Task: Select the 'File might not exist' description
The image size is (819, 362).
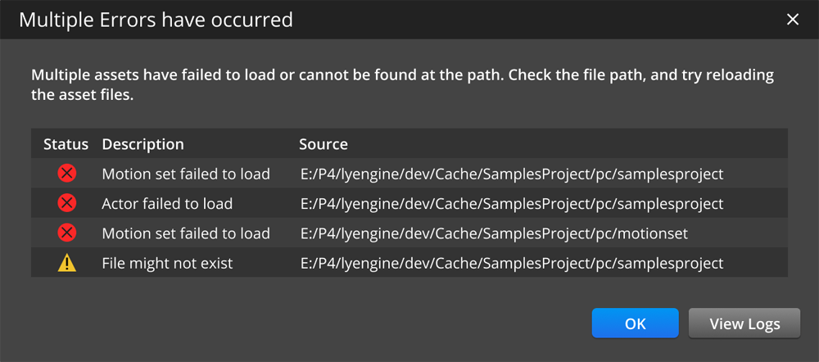Action: 167,263
